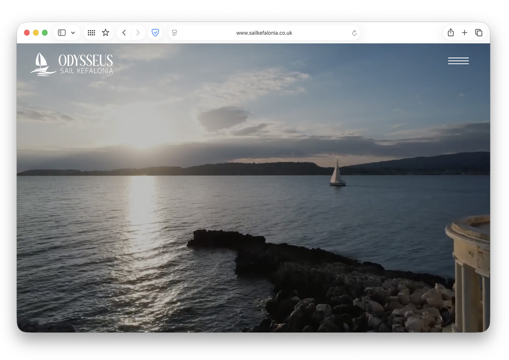Enter full screen with green button
509x360 pixels.
45,33
